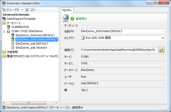The image size is (171, 112).
Task: Click the ElecDemo_SchCreator.DEFAULT database icon
Action: point(13,39)
